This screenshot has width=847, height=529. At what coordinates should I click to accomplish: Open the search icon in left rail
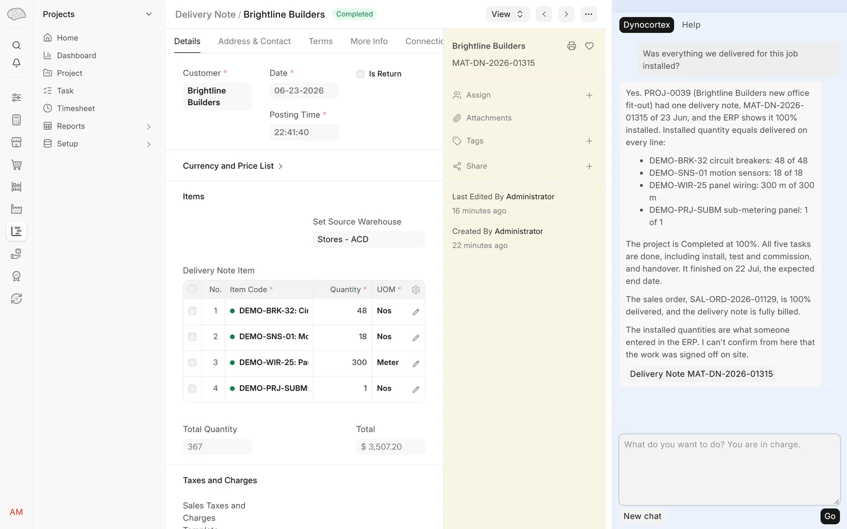tap(16, 45)
